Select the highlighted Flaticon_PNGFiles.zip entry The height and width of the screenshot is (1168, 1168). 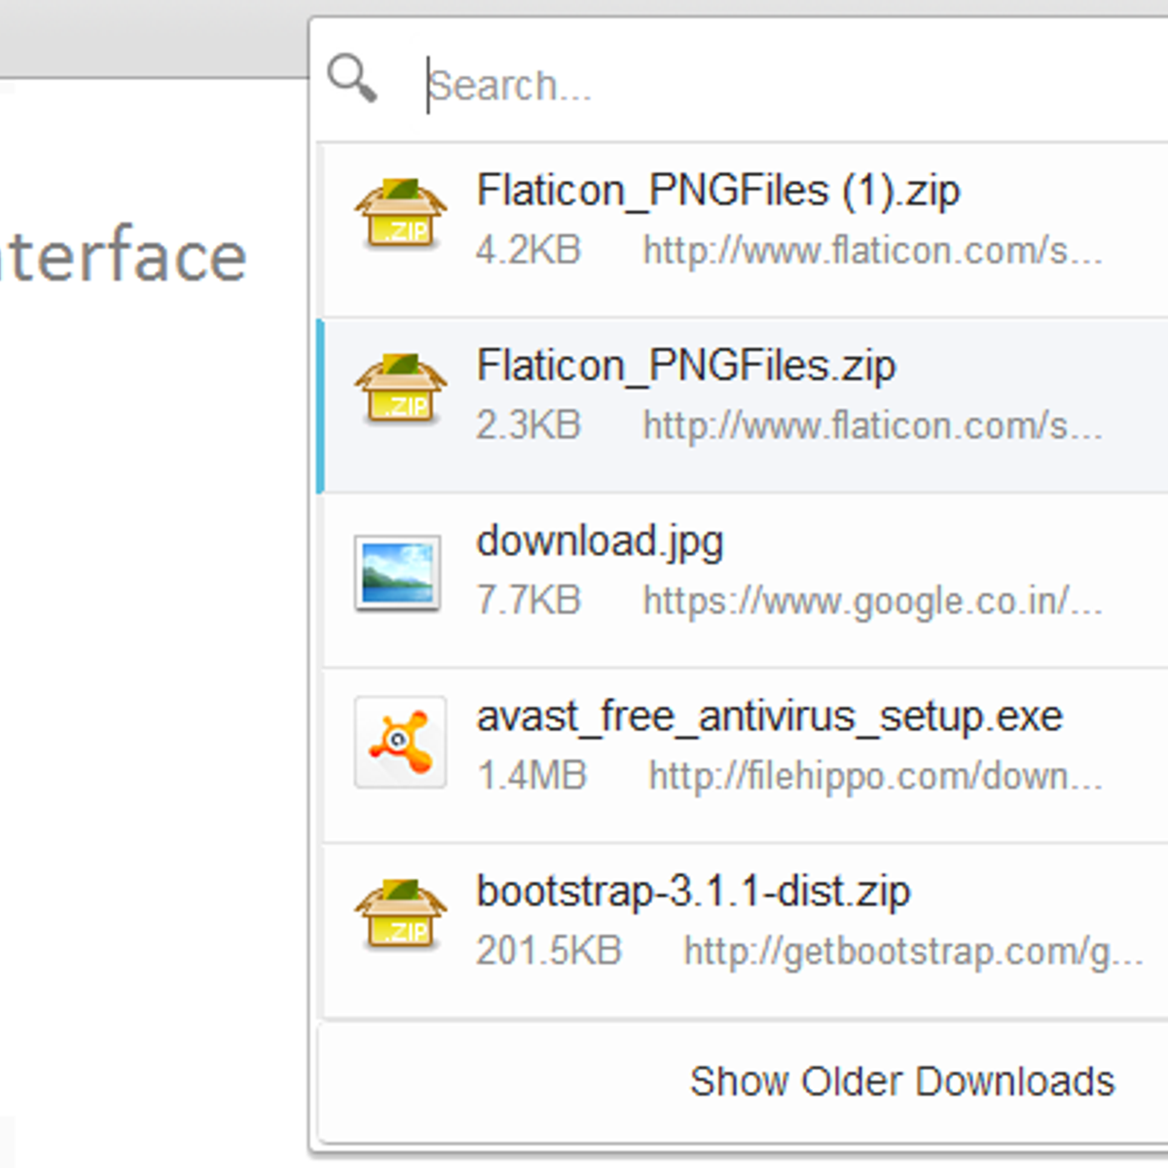coord(685,367)
